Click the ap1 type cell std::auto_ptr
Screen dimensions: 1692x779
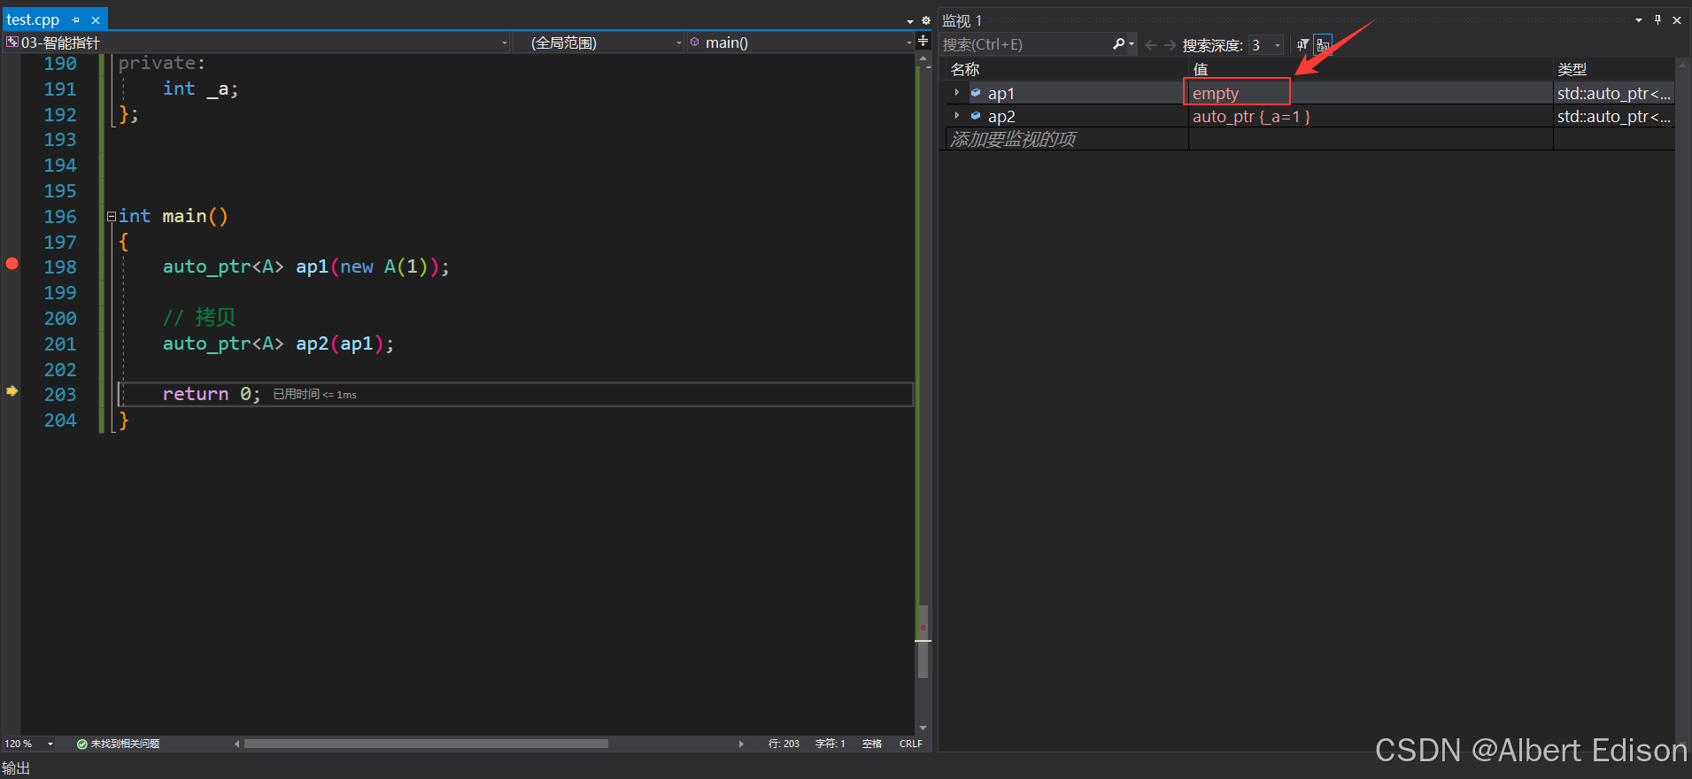coord(1613,93)
